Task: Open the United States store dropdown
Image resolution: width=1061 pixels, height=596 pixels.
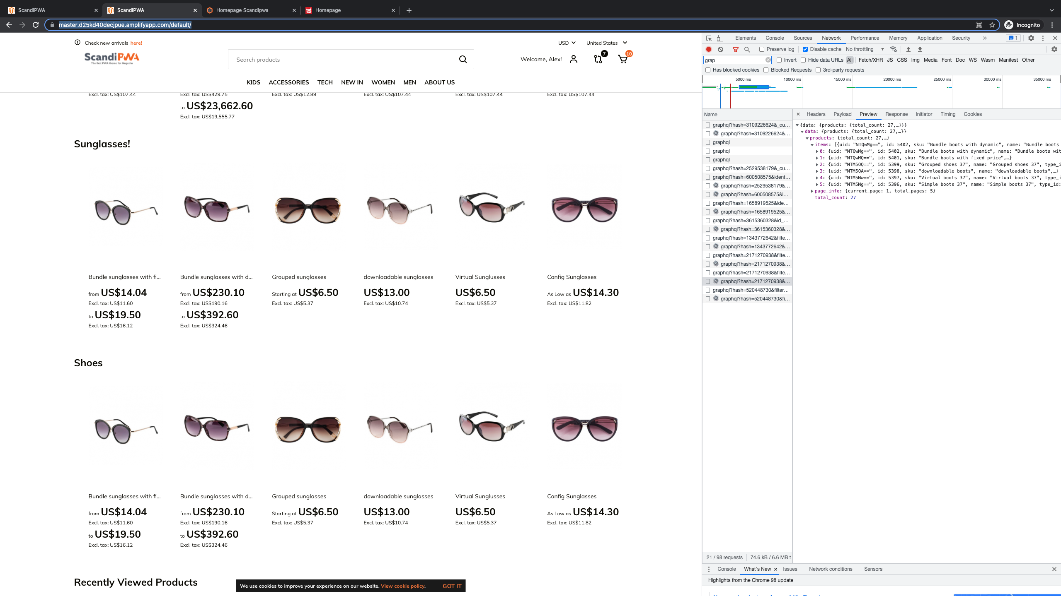Action: tap(607, 43)
